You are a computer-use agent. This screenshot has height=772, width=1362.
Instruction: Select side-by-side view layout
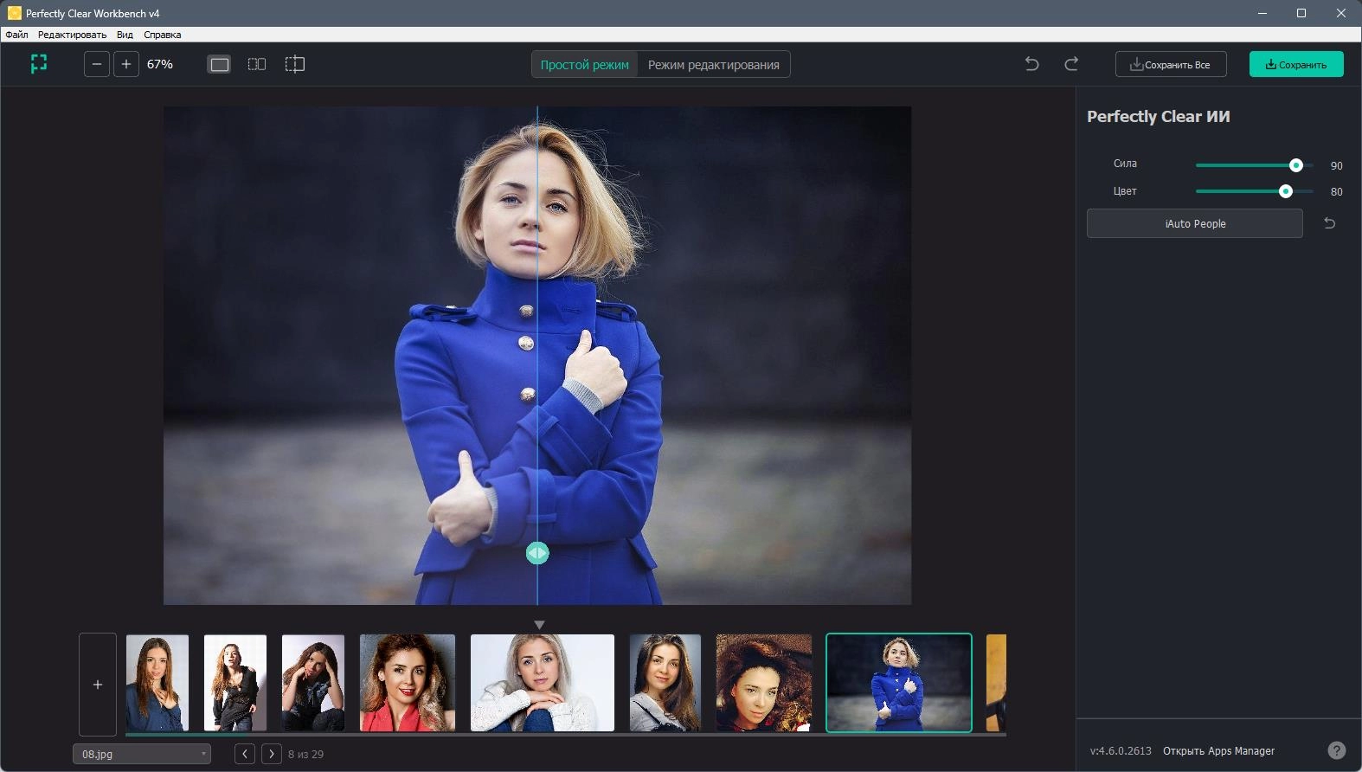257,64
